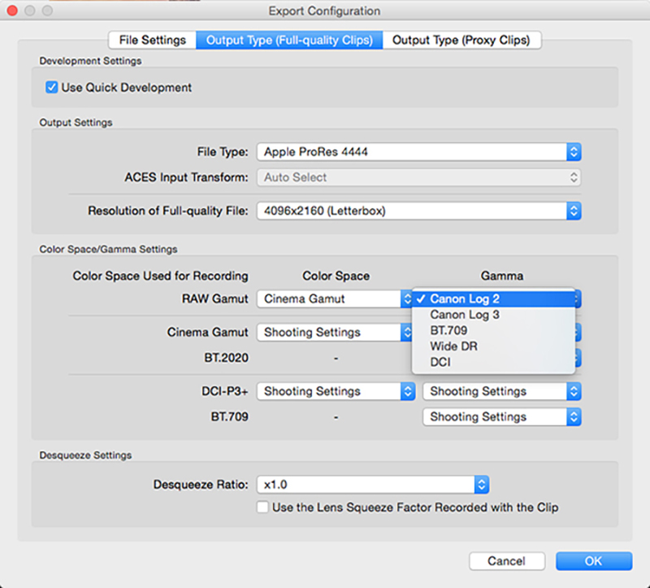This screenshot has height=588, width=650.
Task: Switch to the File Settings tab
Action: tap(152, 40)
